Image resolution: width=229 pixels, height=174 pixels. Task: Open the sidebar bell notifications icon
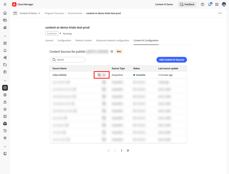click(x=5, y=51)
